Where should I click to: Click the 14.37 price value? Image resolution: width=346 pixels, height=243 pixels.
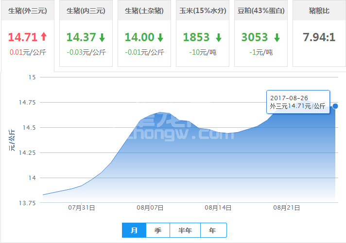(81, 37)
